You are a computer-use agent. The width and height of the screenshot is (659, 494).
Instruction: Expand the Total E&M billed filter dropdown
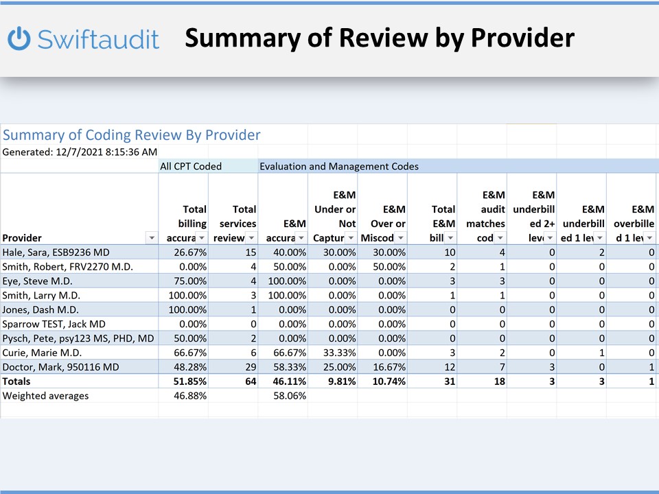click(450, 237)
